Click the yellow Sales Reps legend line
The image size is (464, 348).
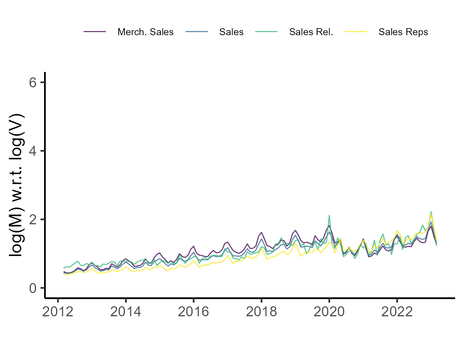[x=356, y=32]
